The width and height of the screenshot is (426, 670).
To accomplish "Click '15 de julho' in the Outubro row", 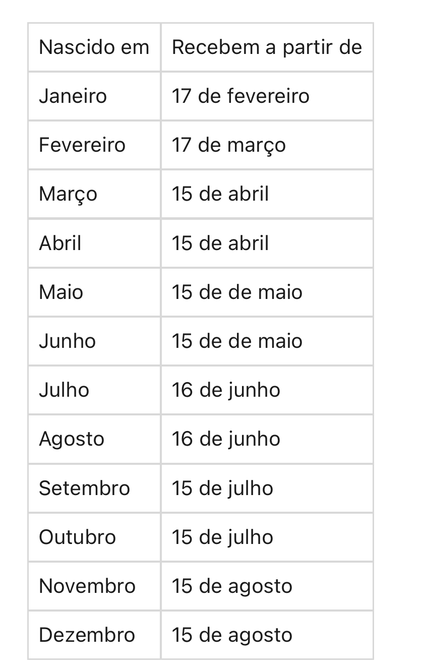I will coord(267,537).
